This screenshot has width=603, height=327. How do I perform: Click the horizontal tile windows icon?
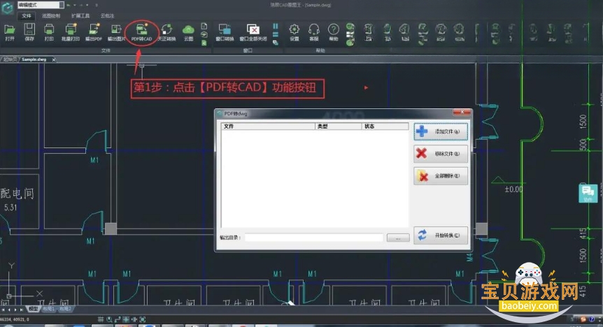point(276,34)
